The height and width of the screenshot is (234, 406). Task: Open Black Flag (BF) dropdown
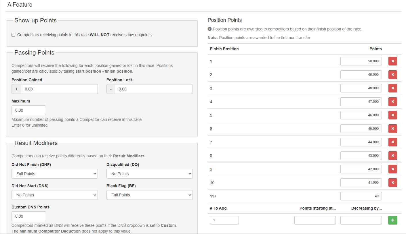click(149, 195)
